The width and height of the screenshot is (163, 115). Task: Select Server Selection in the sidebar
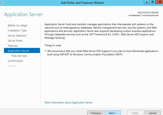[x=17, y=36]
